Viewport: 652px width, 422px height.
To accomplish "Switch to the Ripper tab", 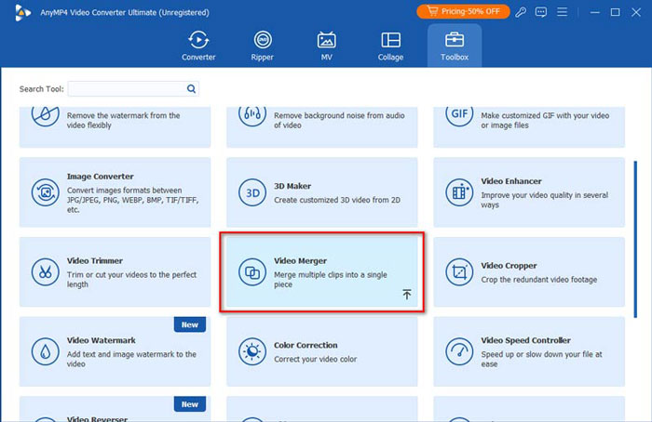I will 263,46.
